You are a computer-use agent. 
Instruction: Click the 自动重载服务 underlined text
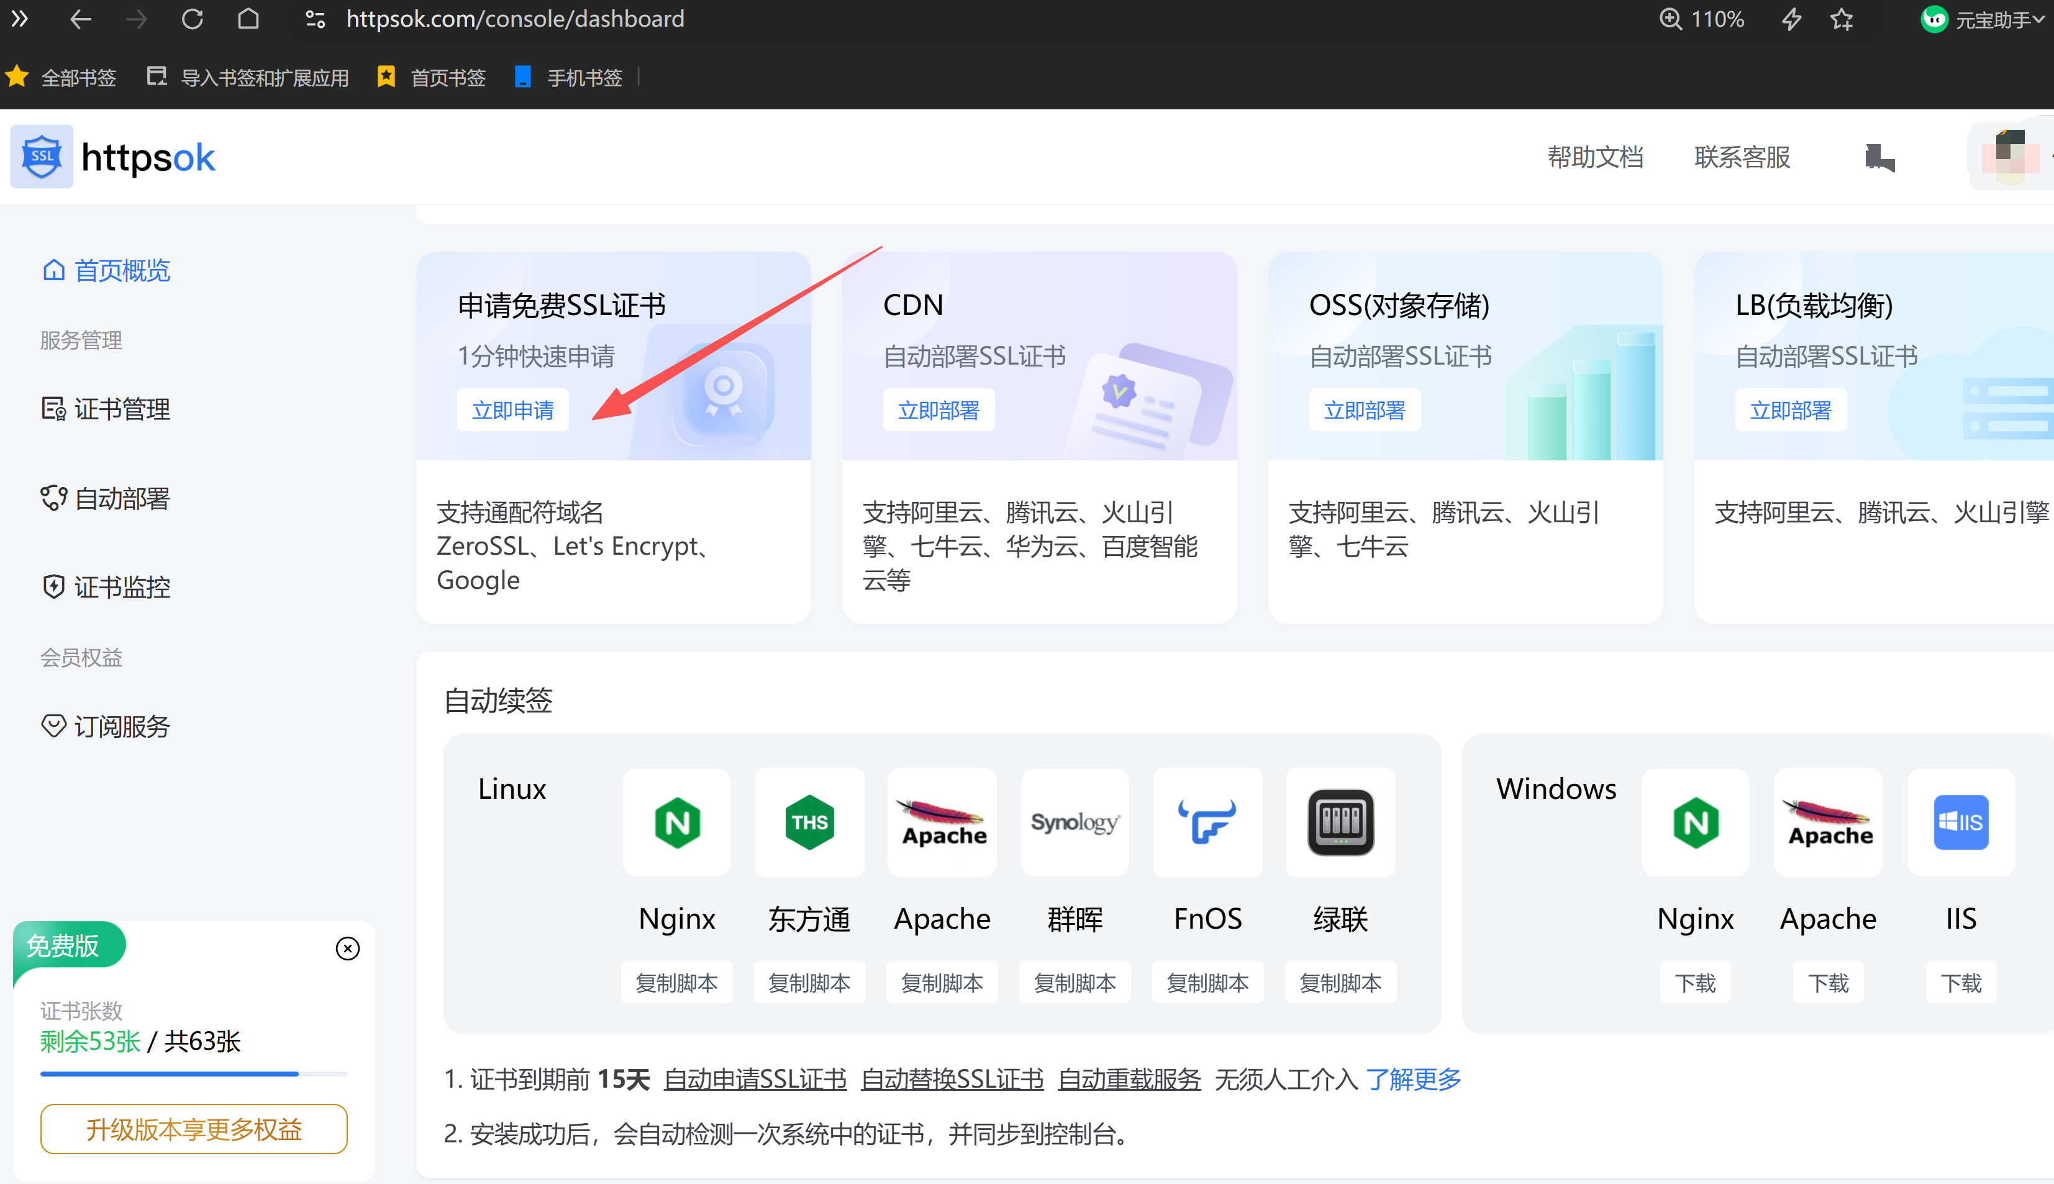[1130, 1079]
